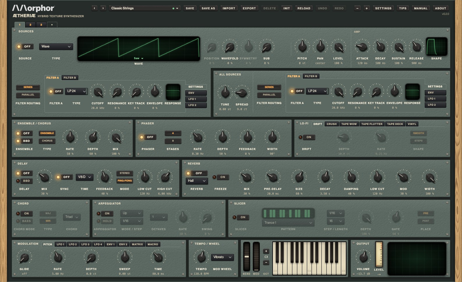Switch to the Tape Wow tab

click(349, 124)
